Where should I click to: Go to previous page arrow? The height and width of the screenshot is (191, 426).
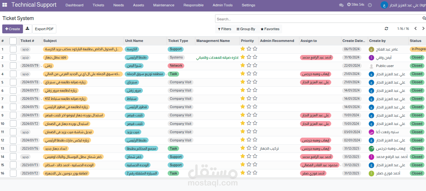(416, 29)
